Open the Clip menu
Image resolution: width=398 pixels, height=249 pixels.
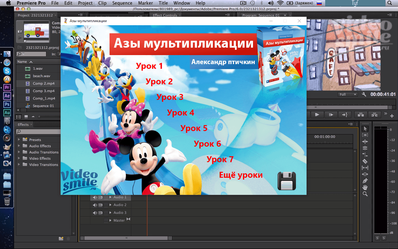[102, 3]
